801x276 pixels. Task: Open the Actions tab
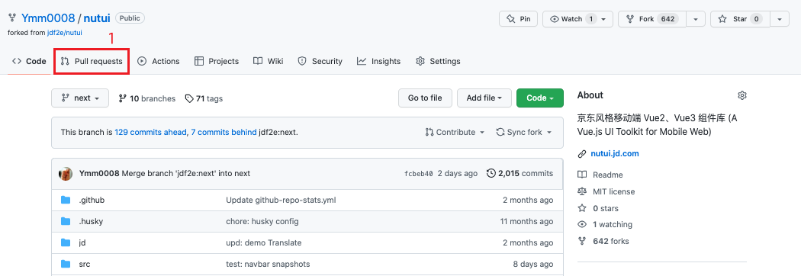coord(159,61)
